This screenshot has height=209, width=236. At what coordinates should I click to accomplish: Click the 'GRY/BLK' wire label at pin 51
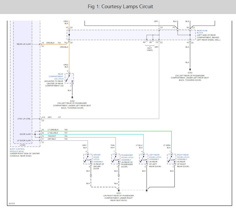point(52,139)
